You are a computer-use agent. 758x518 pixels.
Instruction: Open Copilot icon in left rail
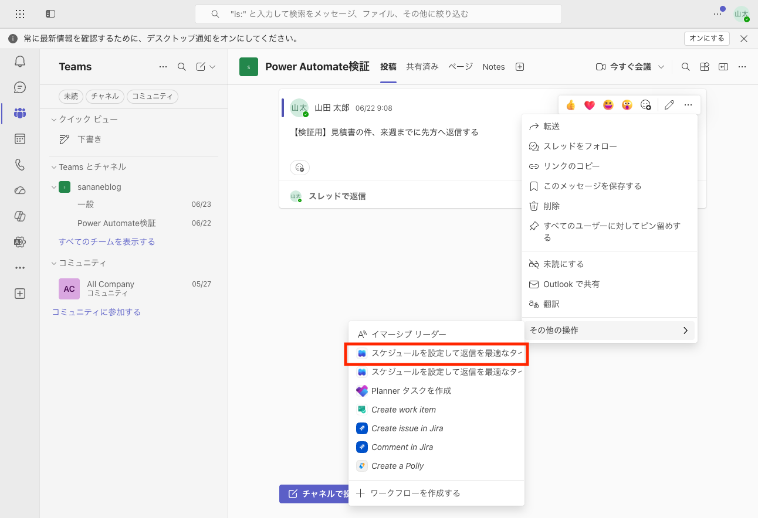click(x=20, y=216)
